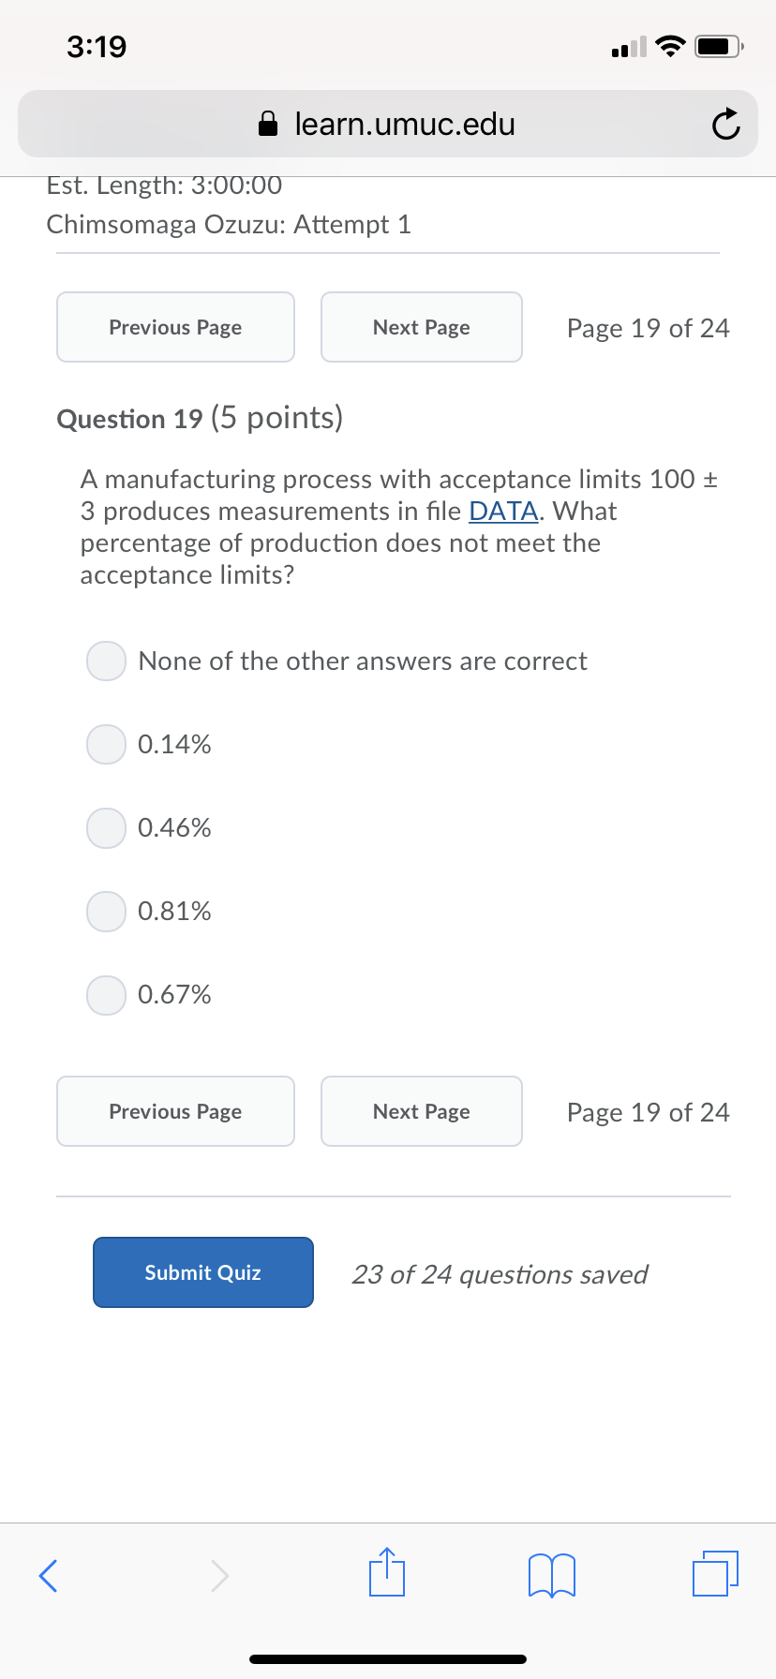
Task: Open the Safari tabs overview icon
Action: 715,1573
